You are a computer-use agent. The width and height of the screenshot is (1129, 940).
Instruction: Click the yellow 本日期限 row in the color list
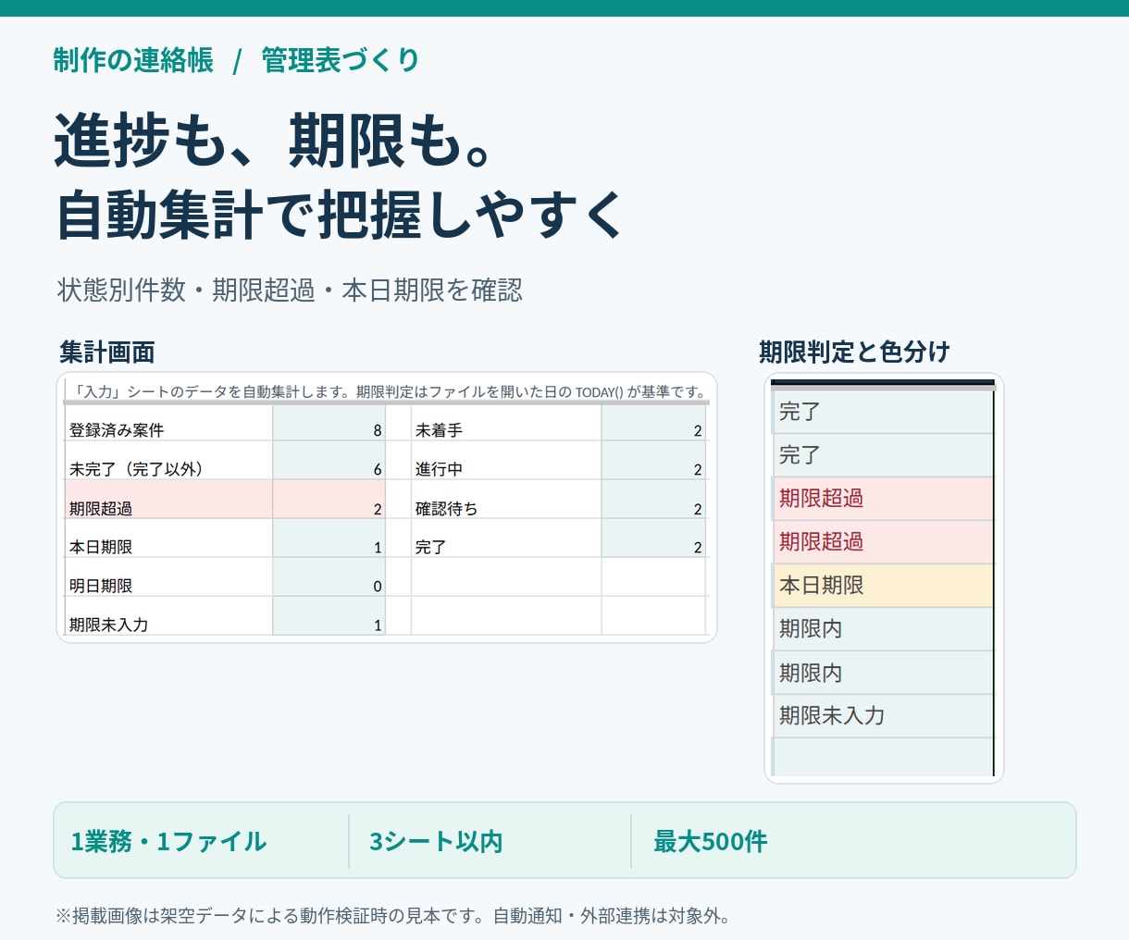click(883, 586)
